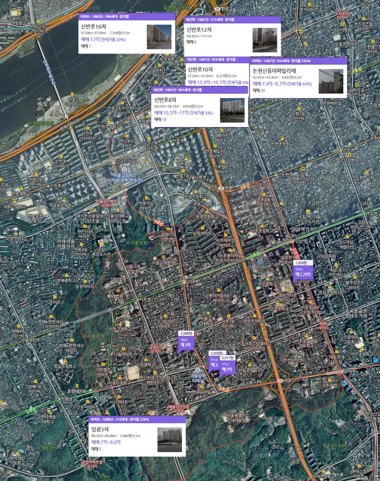Click the 롯데캐슬84 아파트 label
This screenshot has height=481, width=380.
click(218, 298)
